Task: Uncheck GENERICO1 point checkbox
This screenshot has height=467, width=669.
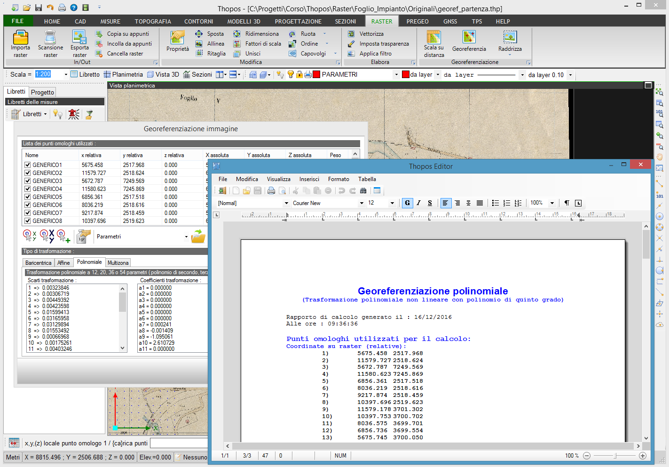Action: point(28,165)
